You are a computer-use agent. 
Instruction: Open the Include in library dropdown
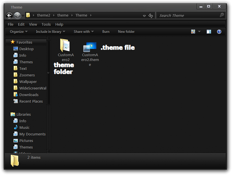point(50,32)
